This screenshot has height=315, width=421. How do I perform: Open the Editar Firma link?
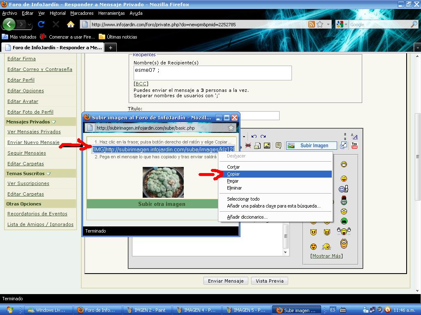21,59
